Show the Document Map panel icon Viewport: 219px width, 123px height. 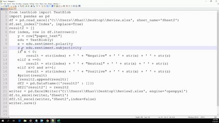(57, 6)
